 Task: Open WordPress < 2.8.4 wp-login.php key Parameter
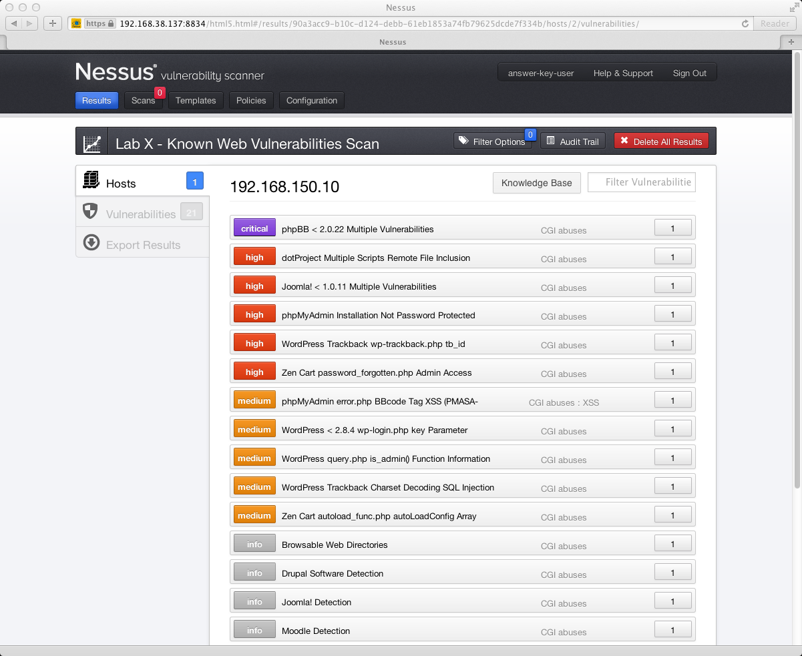click(462, 428)
